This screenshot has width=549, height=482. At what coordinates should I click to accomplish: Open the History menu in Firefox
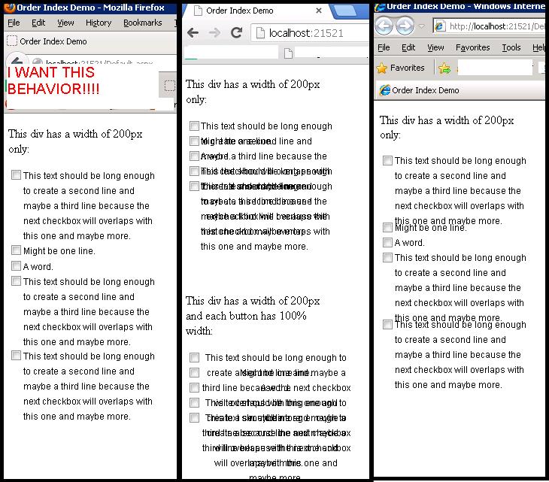[x=99, y=23]
